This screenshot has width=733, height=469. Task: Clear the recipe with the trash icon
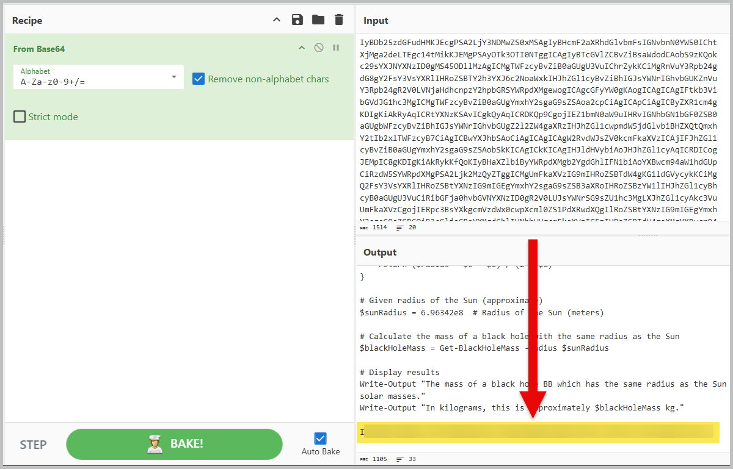click(x=339, y=20)
